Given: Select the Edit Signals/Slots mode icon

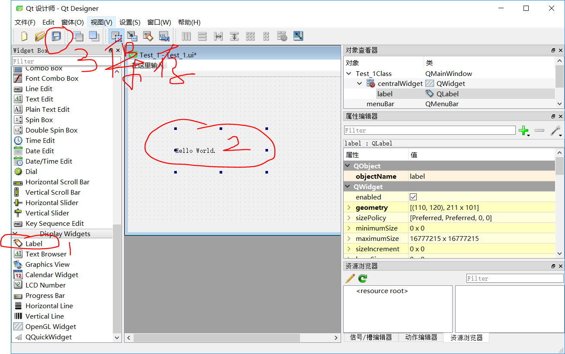Looking at the screenshot, I should tap(132, 36).
